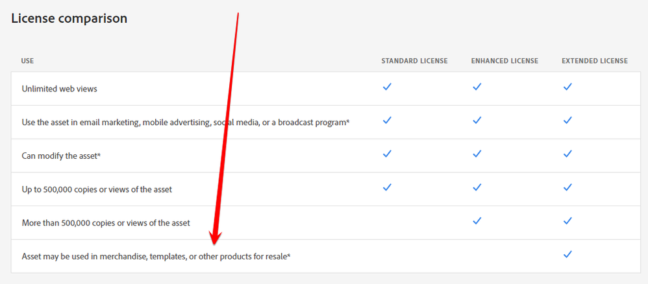
Task: Click the Extended License column header
Action: [x=594, y=61]
